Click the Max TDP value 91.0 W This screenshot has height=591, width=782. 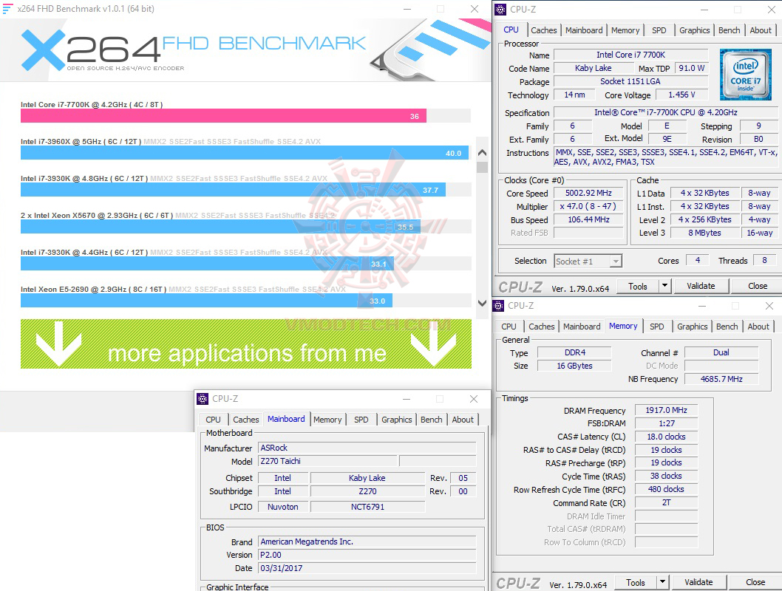(x=691, y=68)
